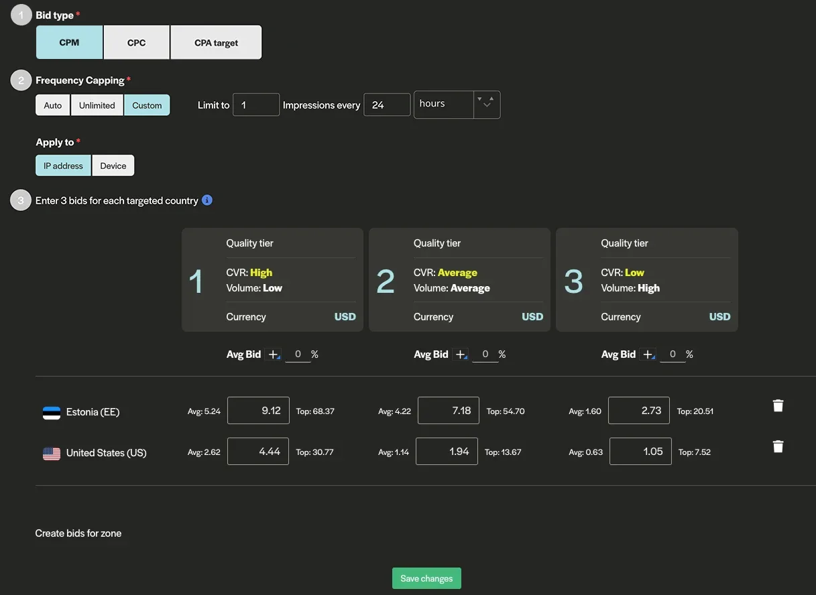Screen dimensions: 816x595
Task: Toggle plus sign for tier 2 Avg Bid
Action: coord(461,354)
